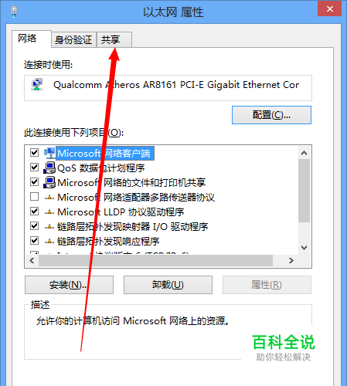Select the Microsoft 网络客户端 item icon
This screenshot has width=347, height=386.
(x=49, y=153)
